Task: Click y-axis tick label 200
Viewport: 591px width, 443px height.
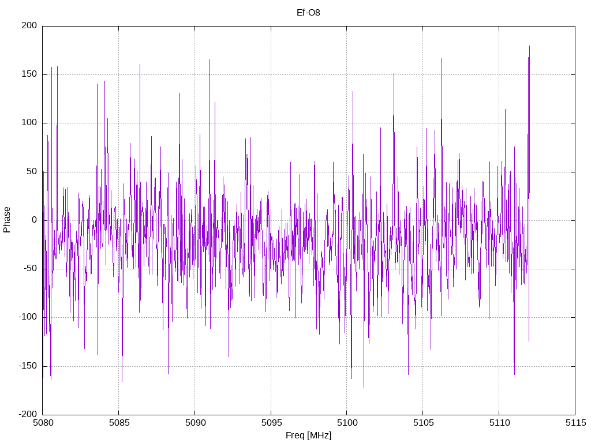Action: coord(29,25)
